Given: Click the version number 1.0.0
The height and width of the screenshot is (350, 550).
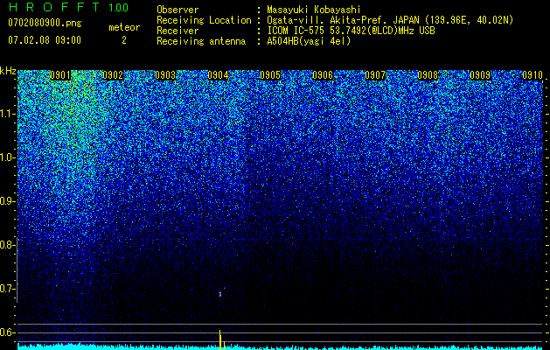Looking at the screenshot, I should click(119, 7).
